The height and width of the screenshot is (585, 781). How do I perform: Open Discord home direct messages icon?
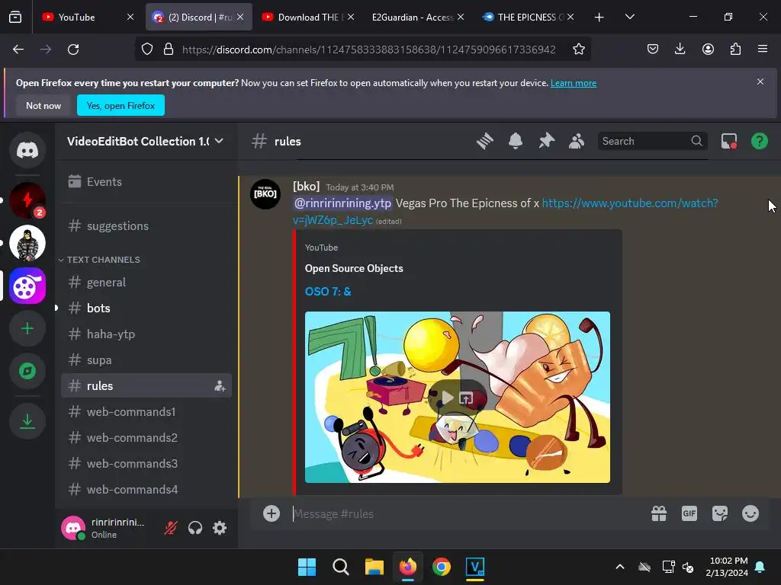tap(27, 150)
